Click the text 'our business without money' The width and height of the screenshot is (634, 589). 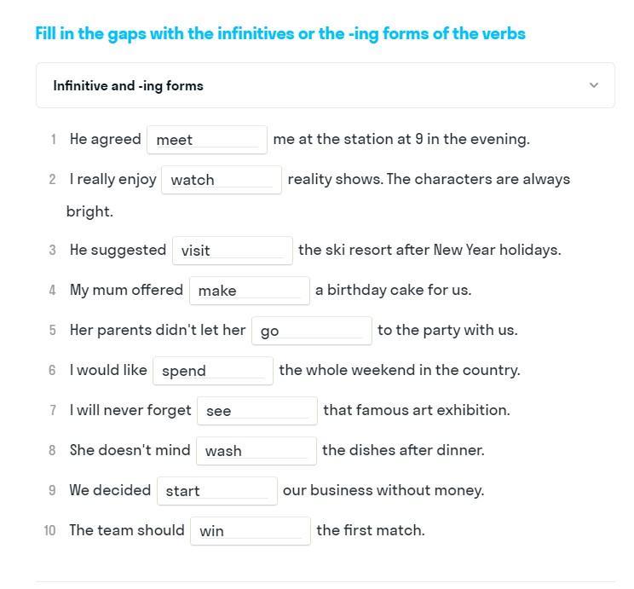coord(383,490)
